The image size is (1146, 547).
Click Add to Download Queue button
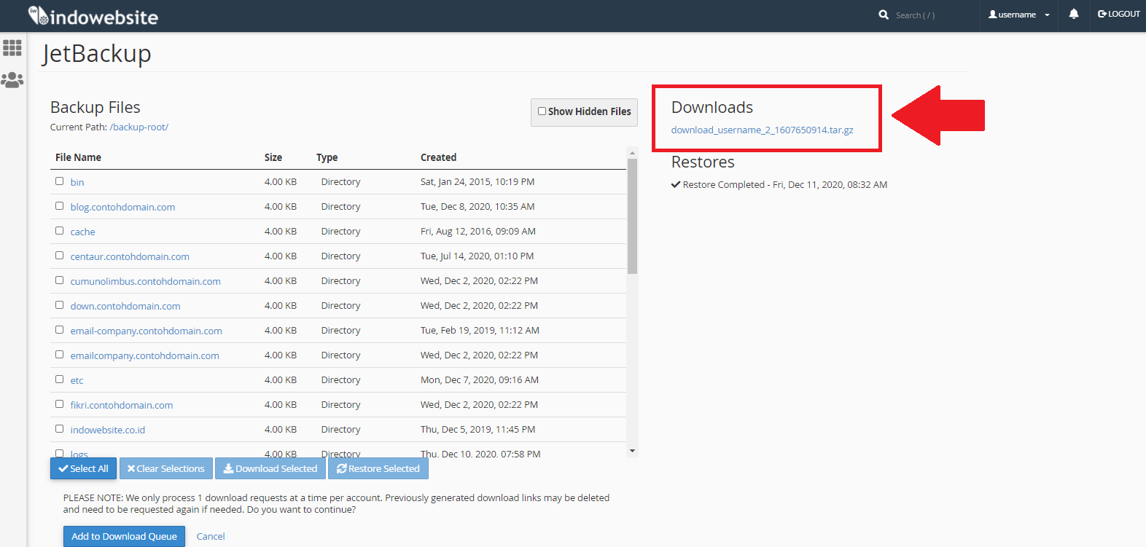coord(124,536)
